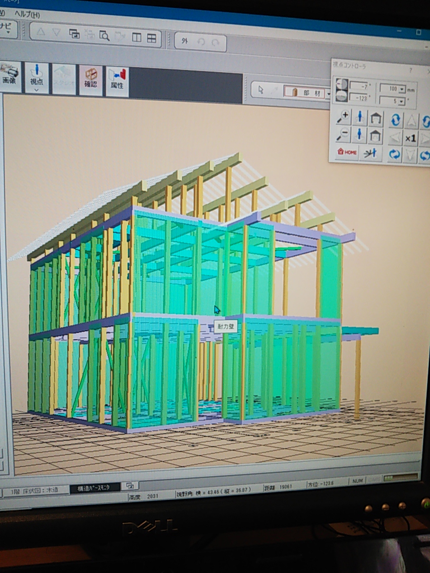This screenshot has height=573, width=430.
Task: Expand the 視点 viewpoint tool dropdown
Action: (x=36, y=90)
